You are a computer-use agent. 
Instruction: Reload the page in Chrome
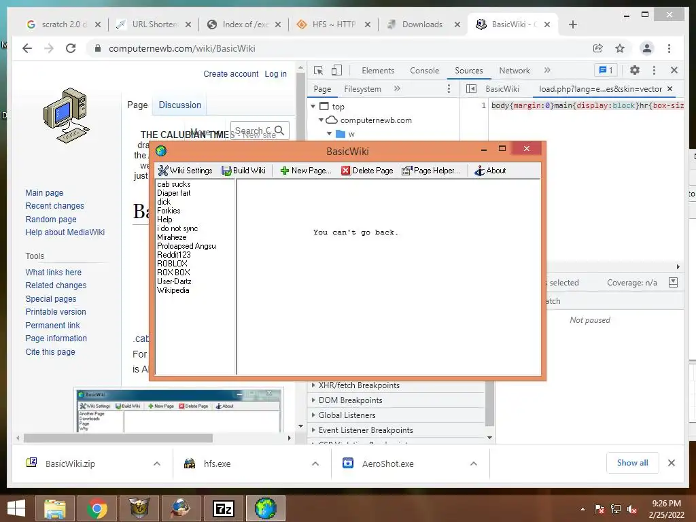click(71, 48)
